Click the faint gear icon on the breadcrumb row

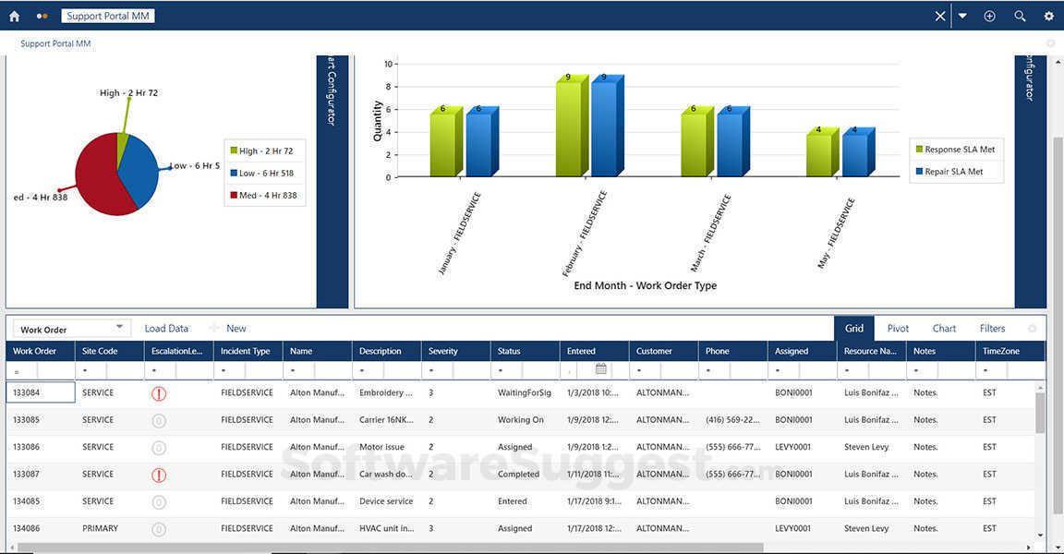[x=1050, y=43]
